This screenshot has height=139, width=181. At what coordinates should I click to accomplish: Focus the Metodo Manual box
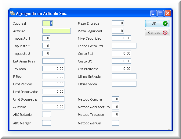pyautogui.click(x=115, y=123)
